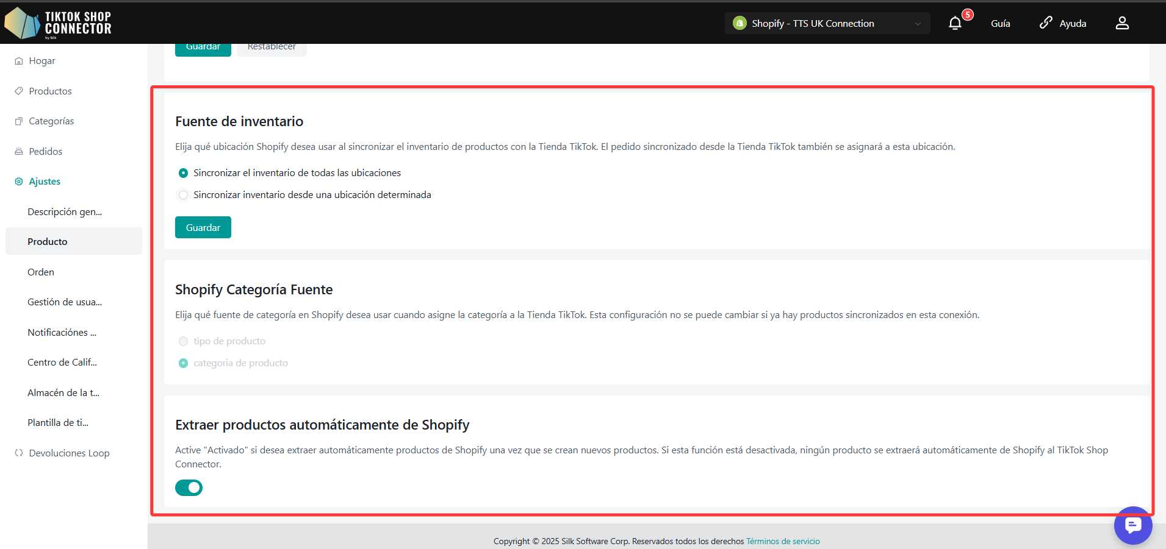This screenshot has height=549, width=1166.
Task: Click the Ayuda link icon
Action: click(1046, 23)
